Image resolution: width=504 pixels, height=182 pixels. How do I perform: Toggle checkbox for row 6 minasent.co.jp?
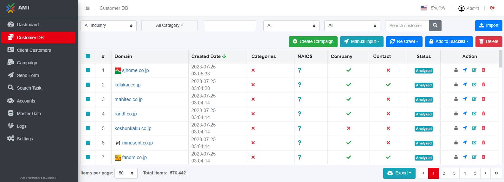coord(88,143)
